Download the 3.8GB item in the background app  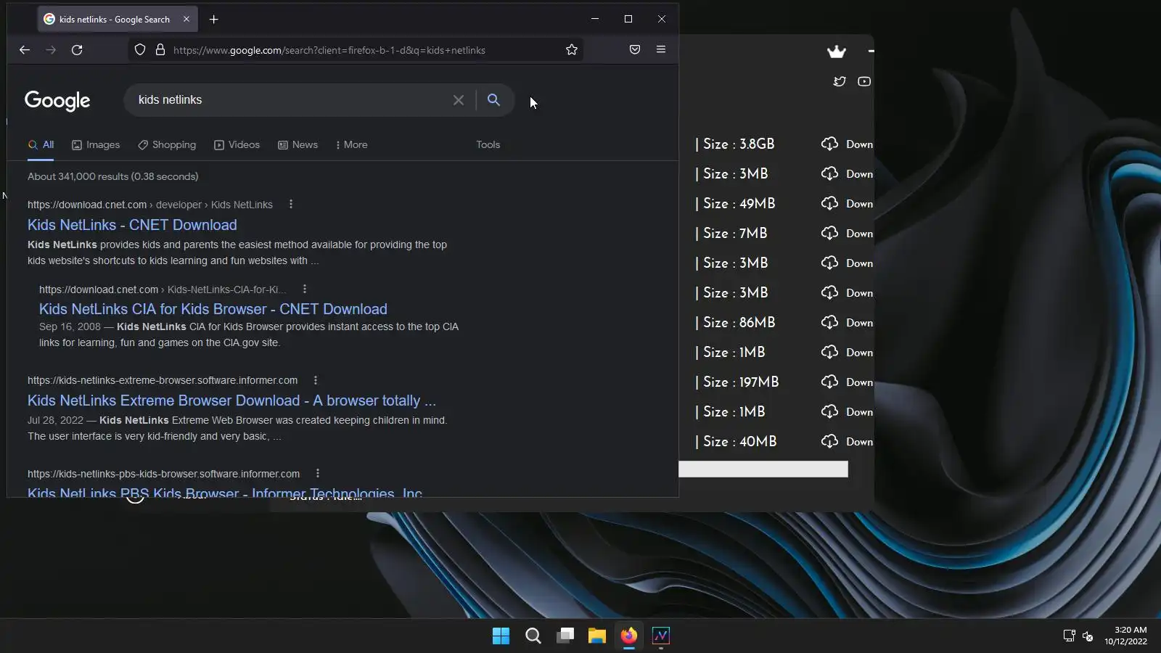click(847, 144)
